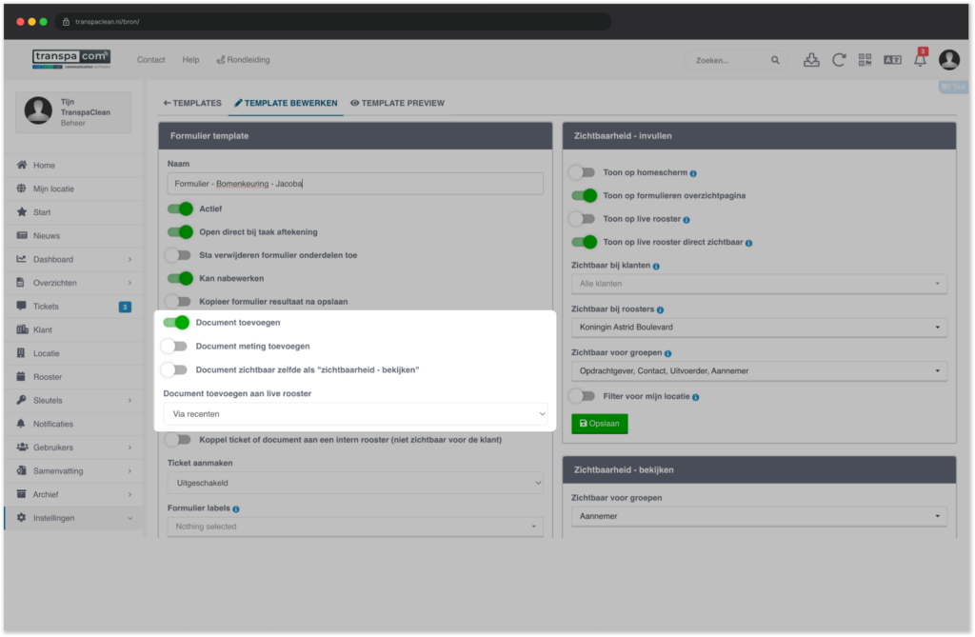Viewport: 975px width, 637px height.
Task: Enable the Document meting toevoegen toggle
Action: [x=175, y=346]
